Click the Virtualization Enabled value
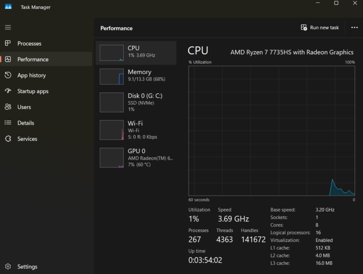This screenshot has height=274, width=363. tap(324, 240)
